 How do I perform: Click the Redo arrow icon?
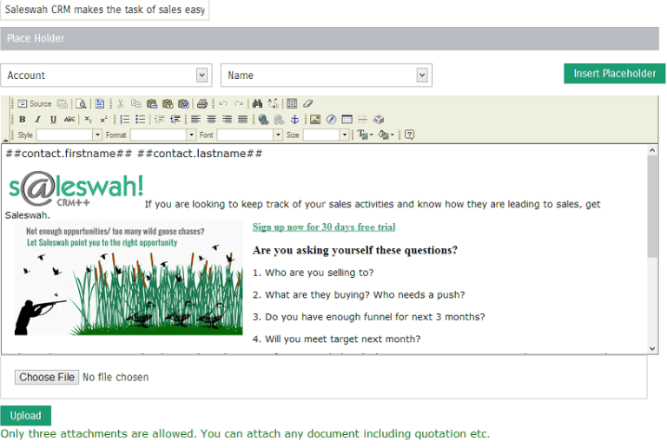coord(239,103)
